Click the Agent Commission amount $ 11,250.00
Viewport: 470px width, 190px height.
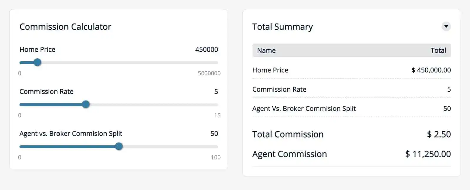pyautogui.click(x=428, y=154)
